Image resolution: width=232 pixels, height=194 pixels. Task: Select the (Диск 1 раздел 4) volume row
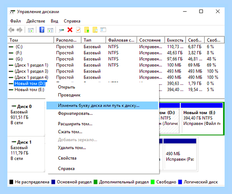click(116, 77)
